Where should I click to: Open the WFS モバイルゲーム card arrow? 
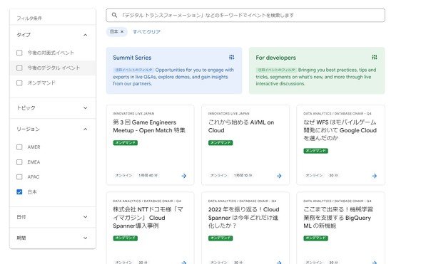point(375,176)
